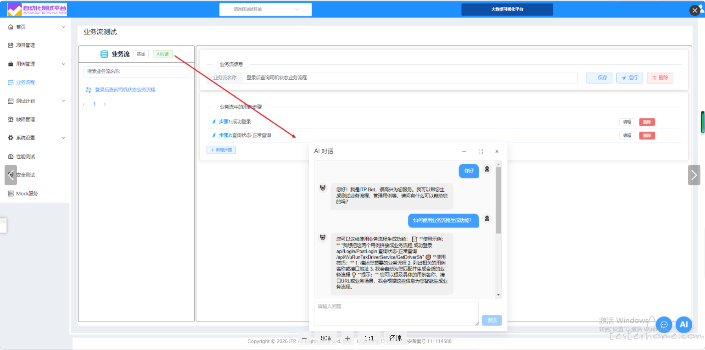Screen dimensions: 705x350
Task: Click the 保存 button
Action: (599, 78)
